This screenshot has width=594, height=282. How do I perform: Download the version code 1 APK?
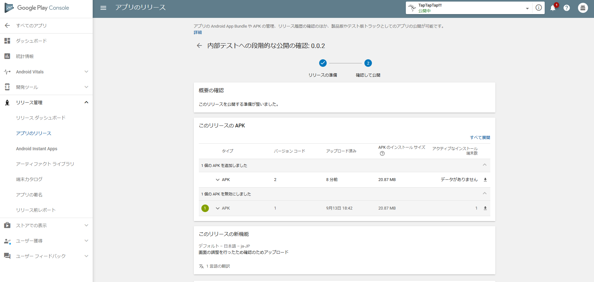[x=485, y=208]
